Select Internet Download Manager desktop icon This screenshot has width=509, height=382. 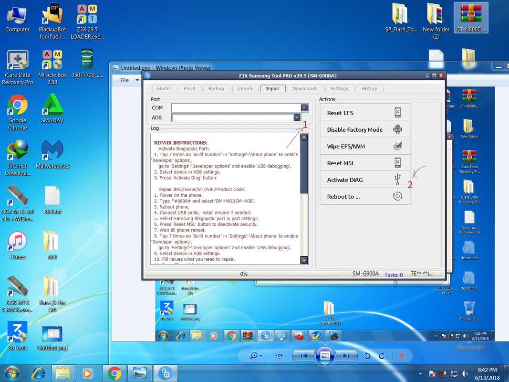18,158
